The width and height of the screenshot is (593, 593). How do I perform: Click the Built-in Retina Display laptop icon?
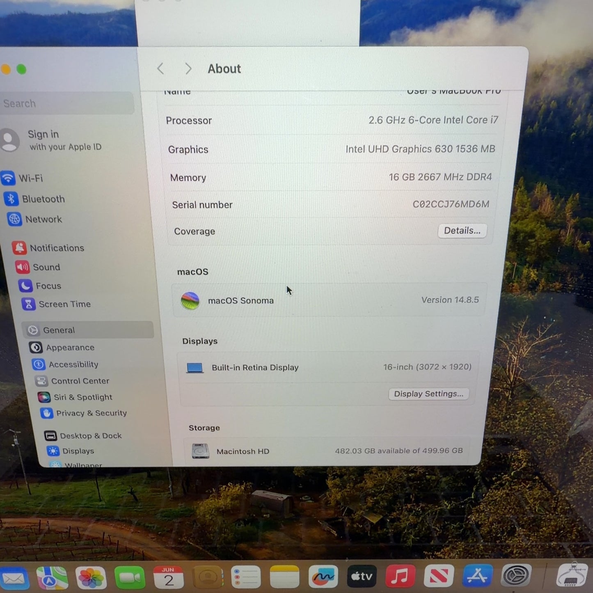(195, 368)
